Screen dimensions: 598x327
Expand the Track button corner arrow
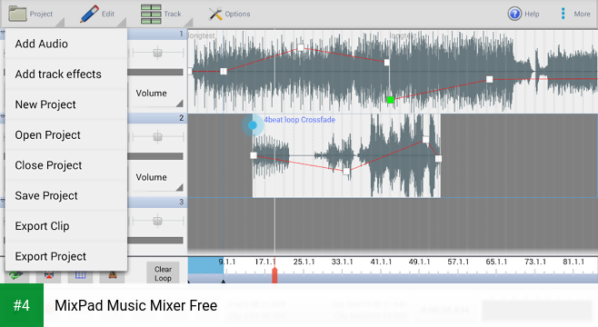pos(188,23)
